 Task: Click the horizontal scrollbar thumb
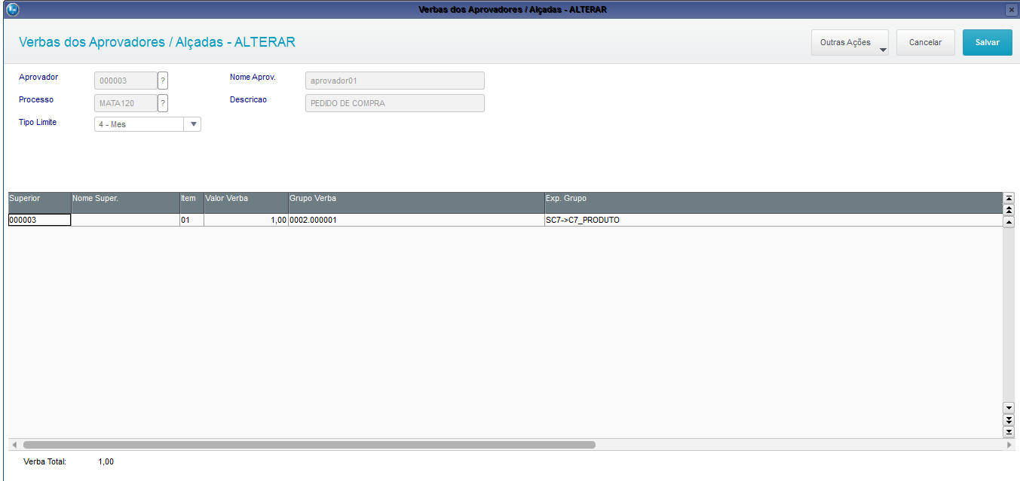[x=309, y=445]
